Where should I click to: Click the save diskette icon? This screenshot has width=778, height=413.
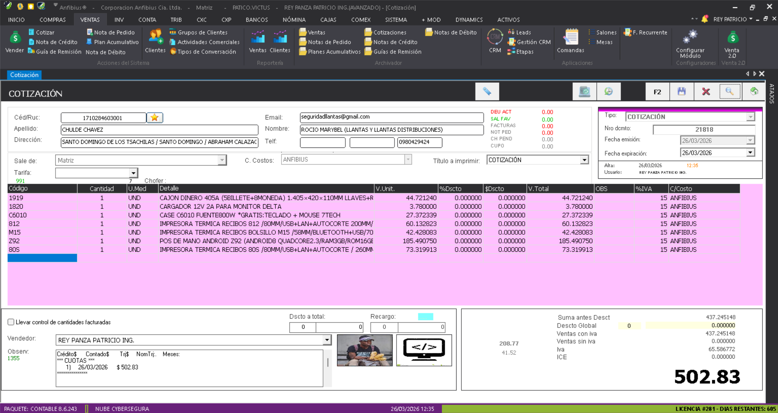click(x=682, y=92)
